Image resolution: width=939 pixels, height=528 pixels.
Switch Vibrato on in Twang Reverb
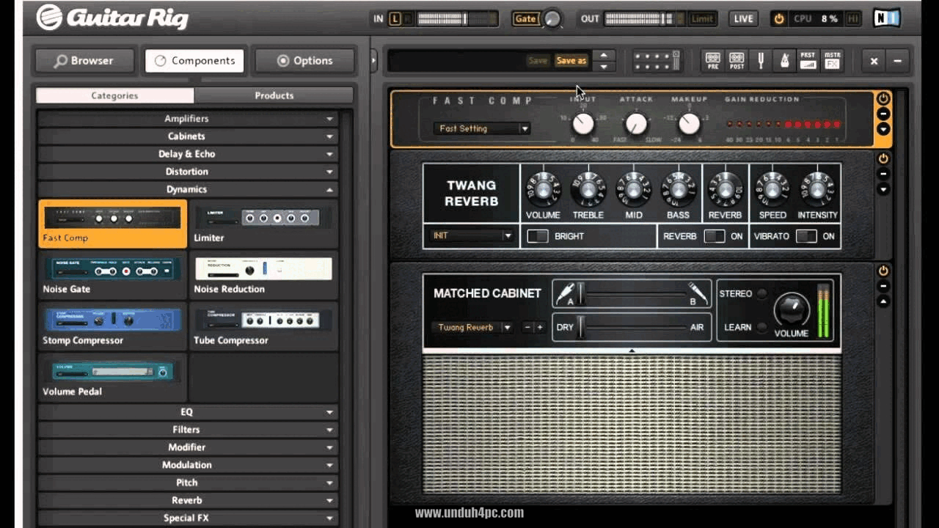806,236
